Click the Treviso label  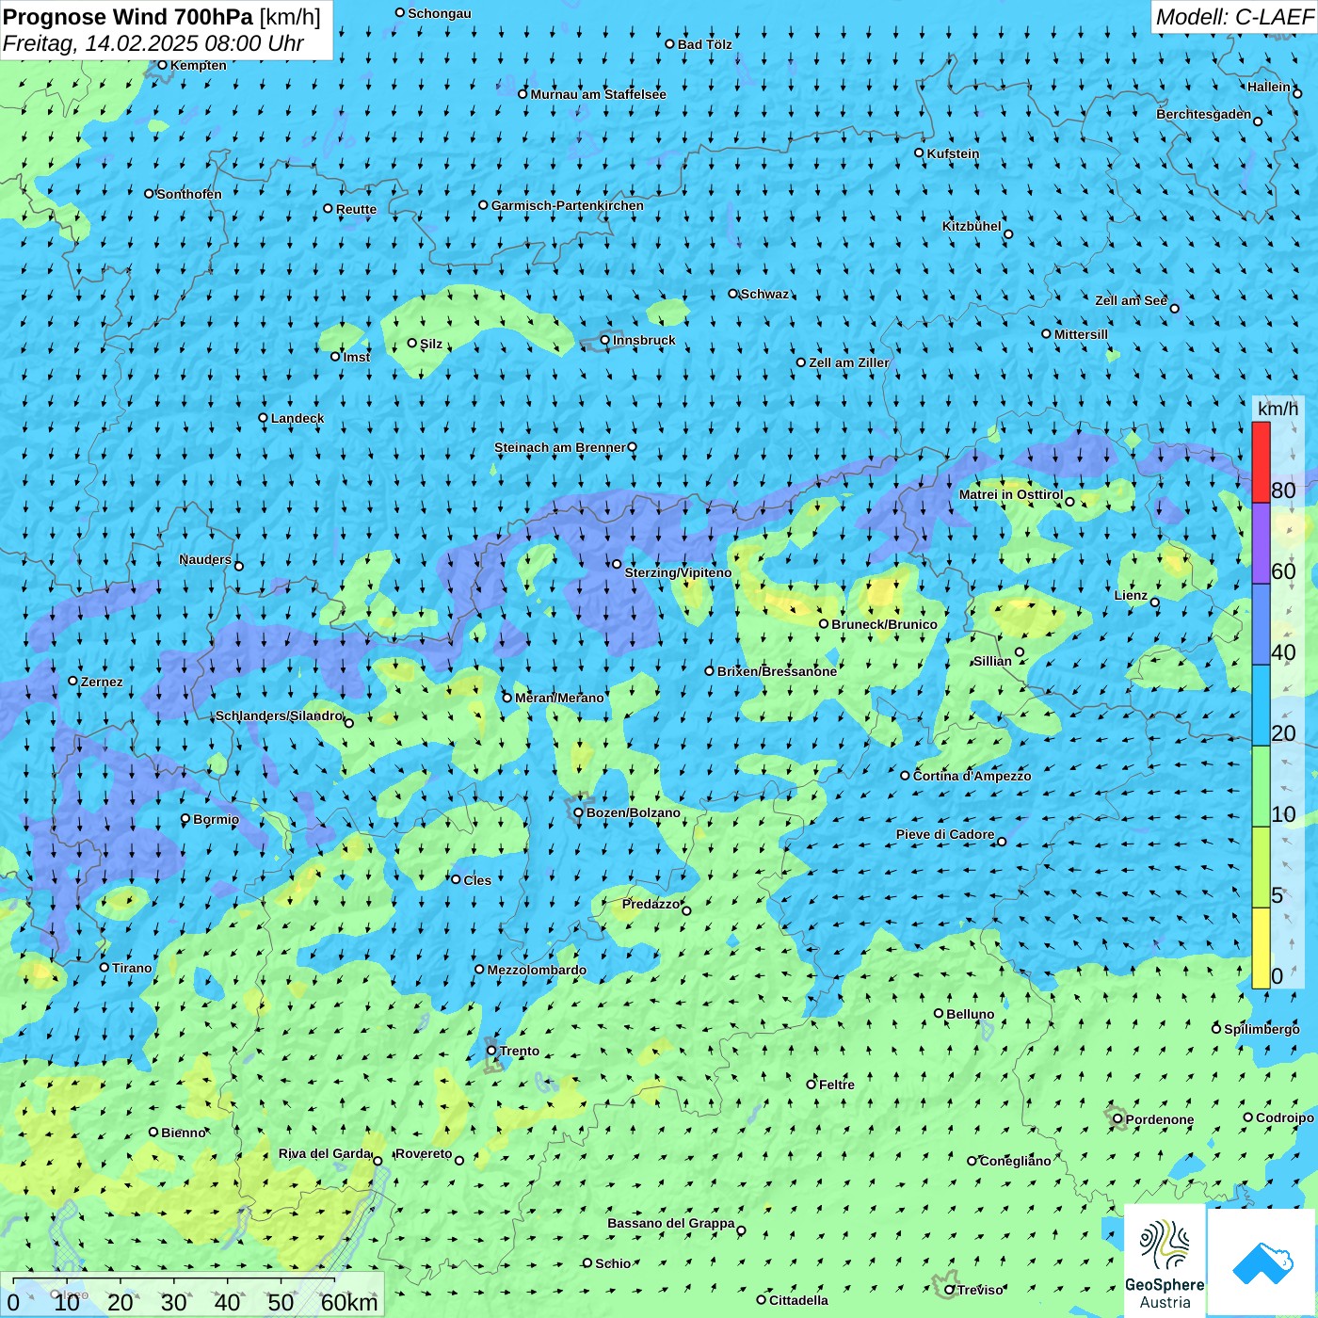pyautogui.click(x=980, y=1290)
